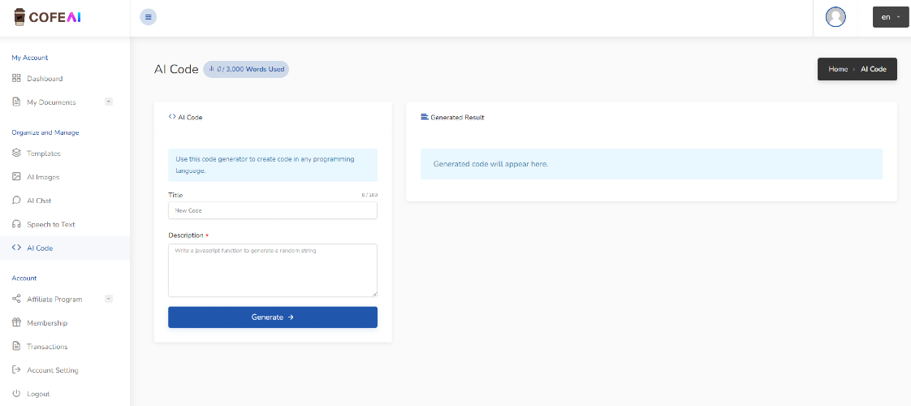This screenshot has width=911, height=406.
Task: Click the 0 / 3,000 Words Used badge
Action: 246,69
